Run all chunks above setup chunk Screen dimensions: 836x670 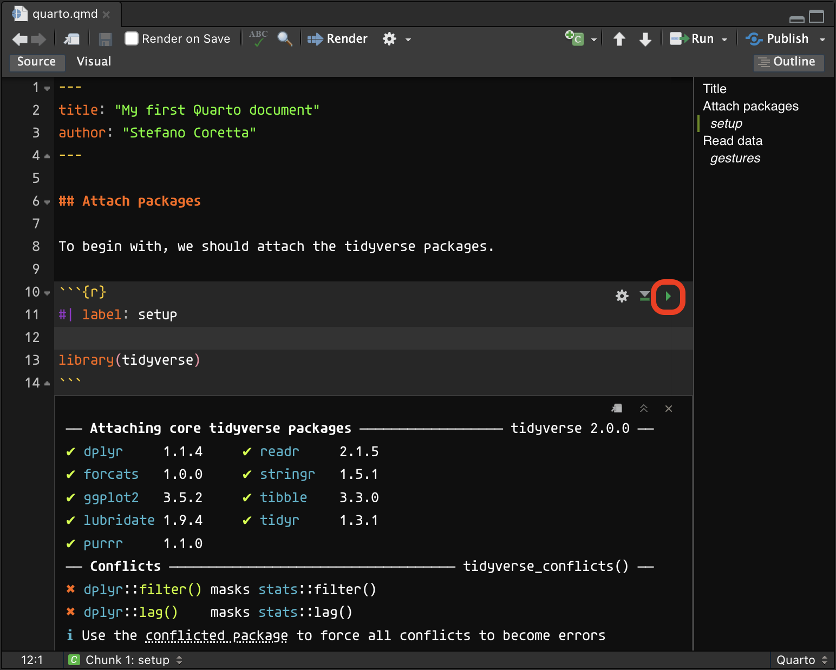(x=645, y=296)
